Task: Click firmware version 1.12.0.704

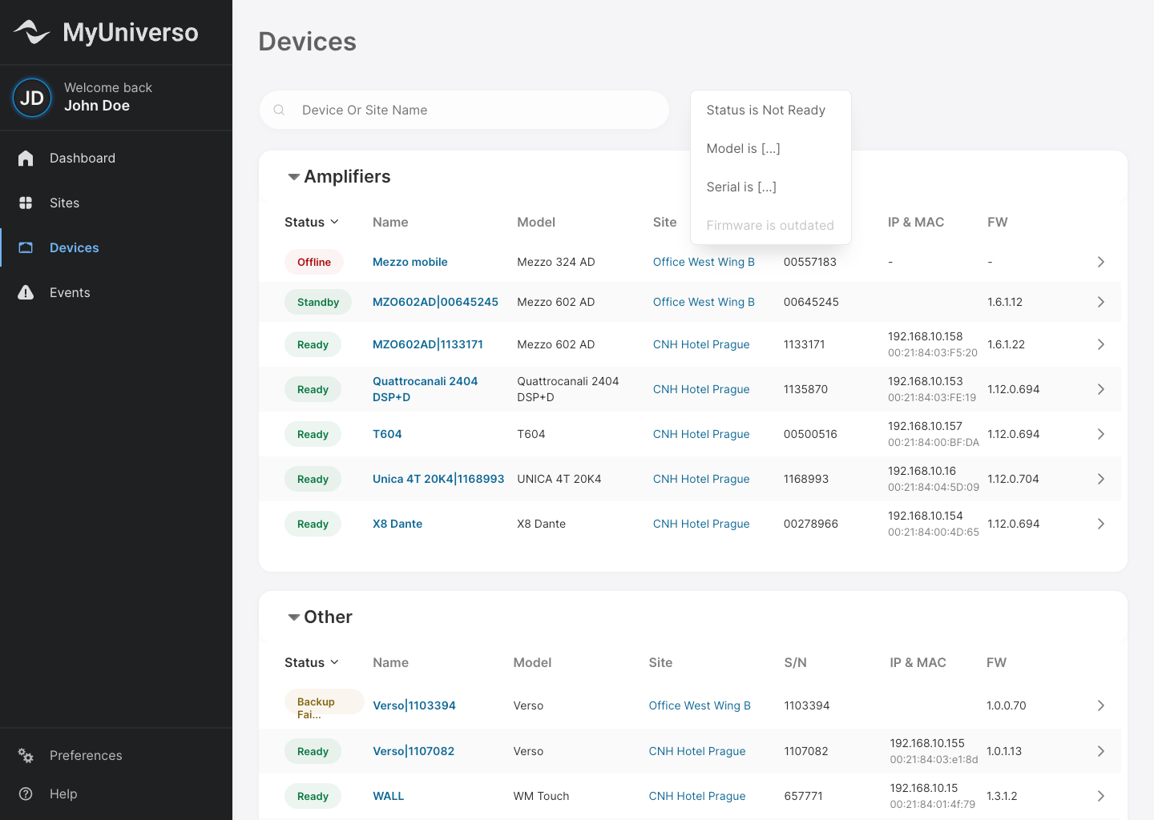Action: tap(1014, 479)
